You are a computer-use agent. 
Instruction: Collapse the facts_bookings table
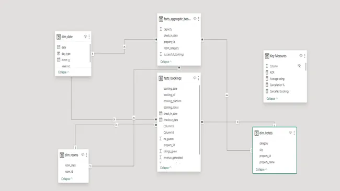click(x=166, y=168)
